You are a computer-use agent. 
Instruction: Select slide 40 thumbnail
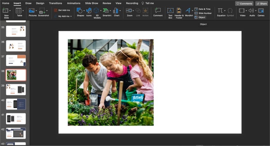16,104
